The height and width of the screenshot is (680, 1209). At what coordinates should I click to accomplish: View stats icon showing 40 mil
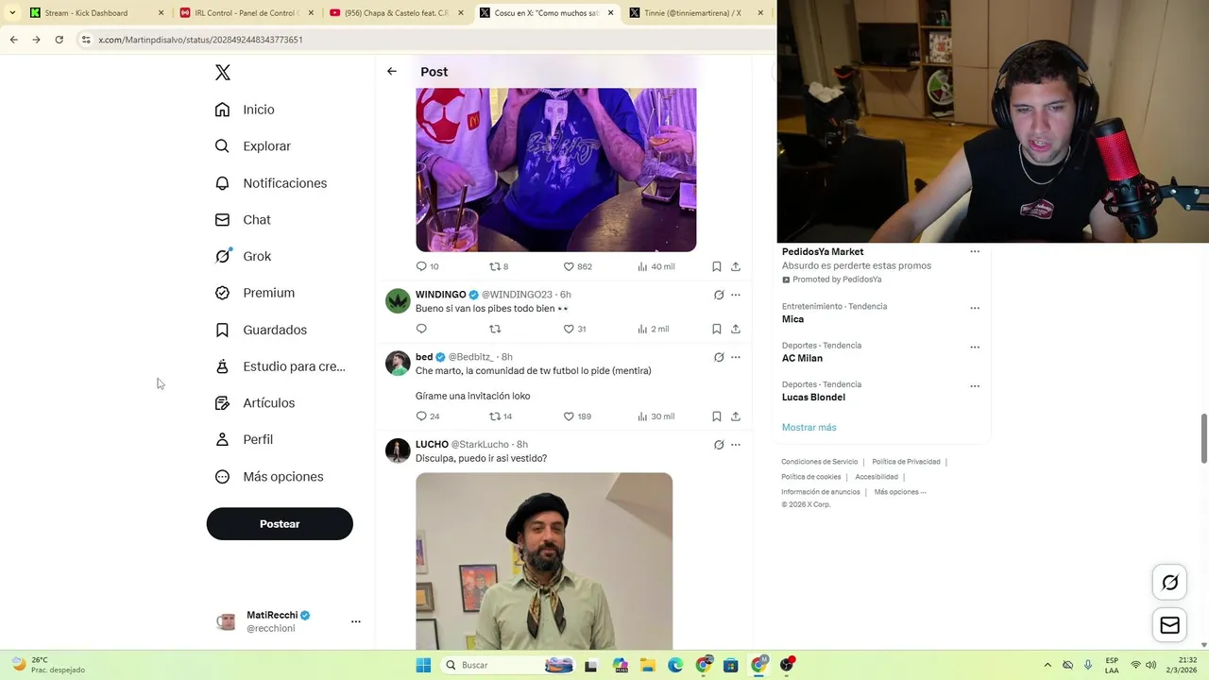[642, 266]
